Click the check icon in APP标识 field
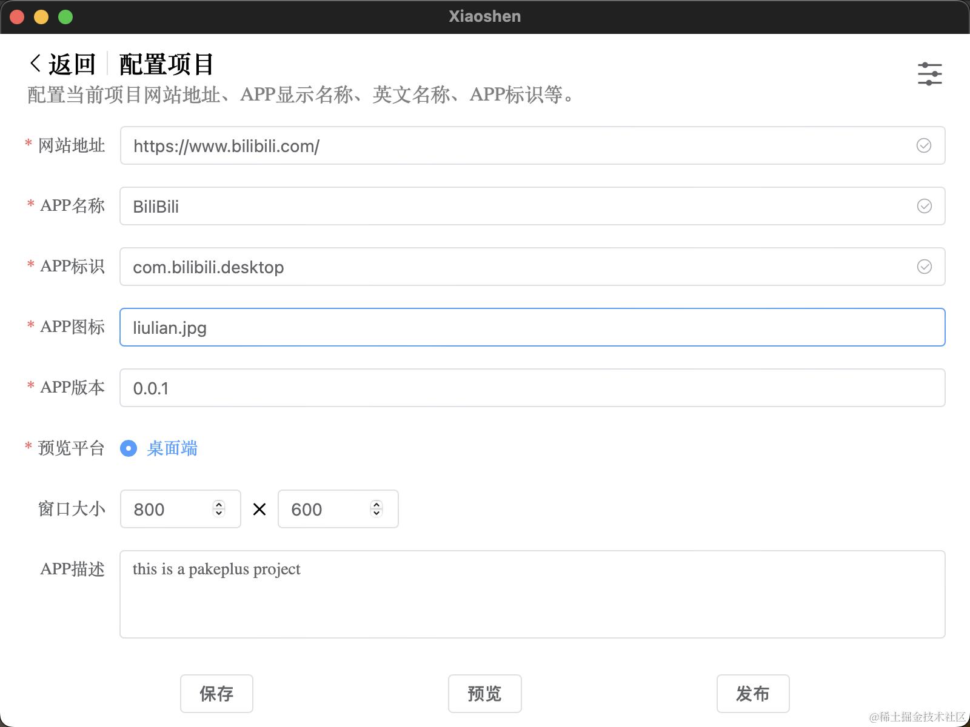The width and height of the screenshot is (970, 727). coord(924,267)
